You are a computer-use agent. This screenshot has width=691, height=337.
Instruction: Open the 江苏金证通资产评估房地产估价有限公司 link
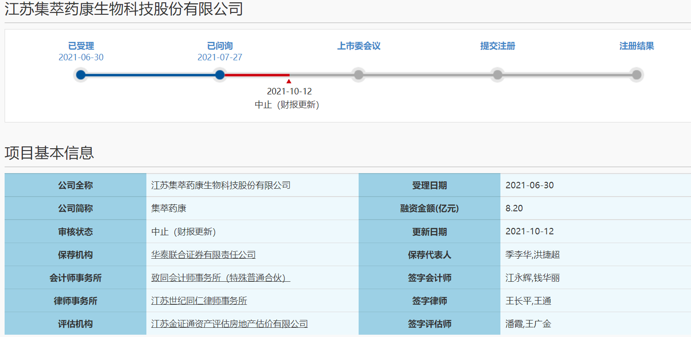tap(230, 324)
